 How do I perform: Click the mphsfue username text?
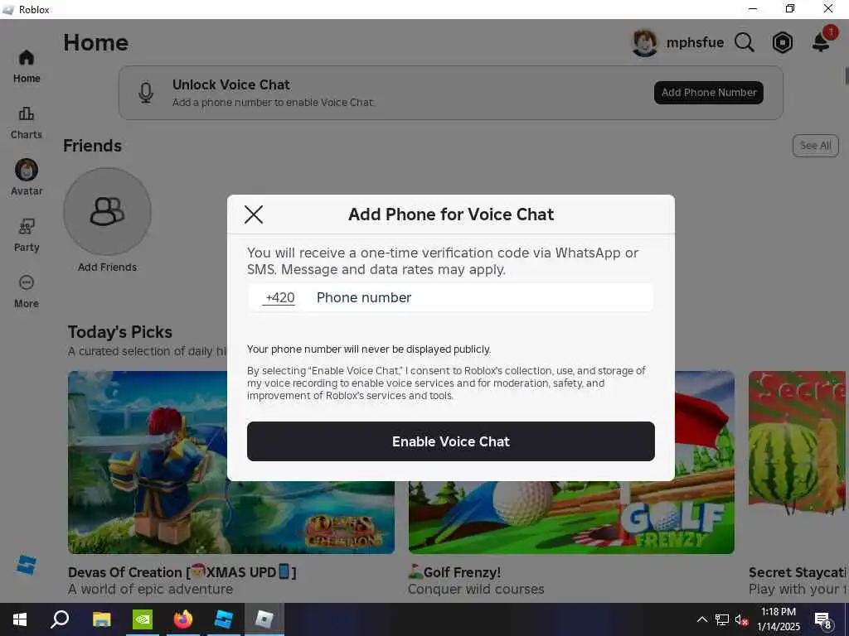[x=695, y=43]
